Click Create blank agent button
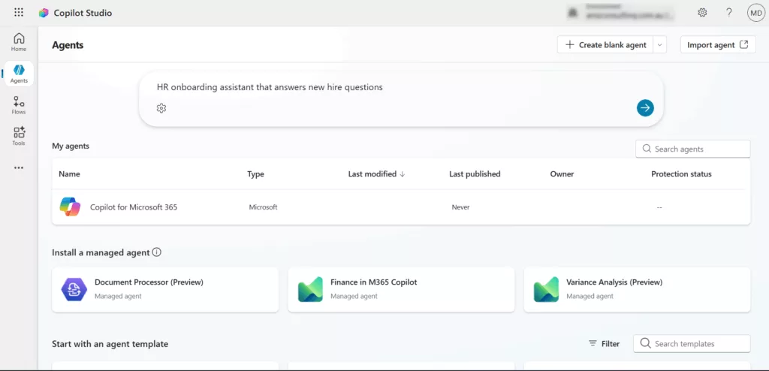The image size is (769, 371). pyautogui.click(x=605, y=44)
